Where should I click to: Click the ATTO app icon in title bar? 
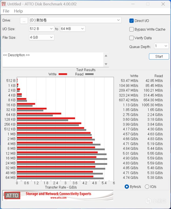pos(4,4)
